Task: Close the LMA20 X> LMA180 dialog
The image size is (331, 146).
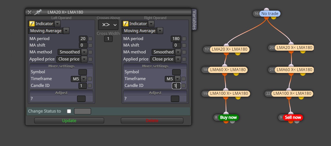Action: coord(30,12)
